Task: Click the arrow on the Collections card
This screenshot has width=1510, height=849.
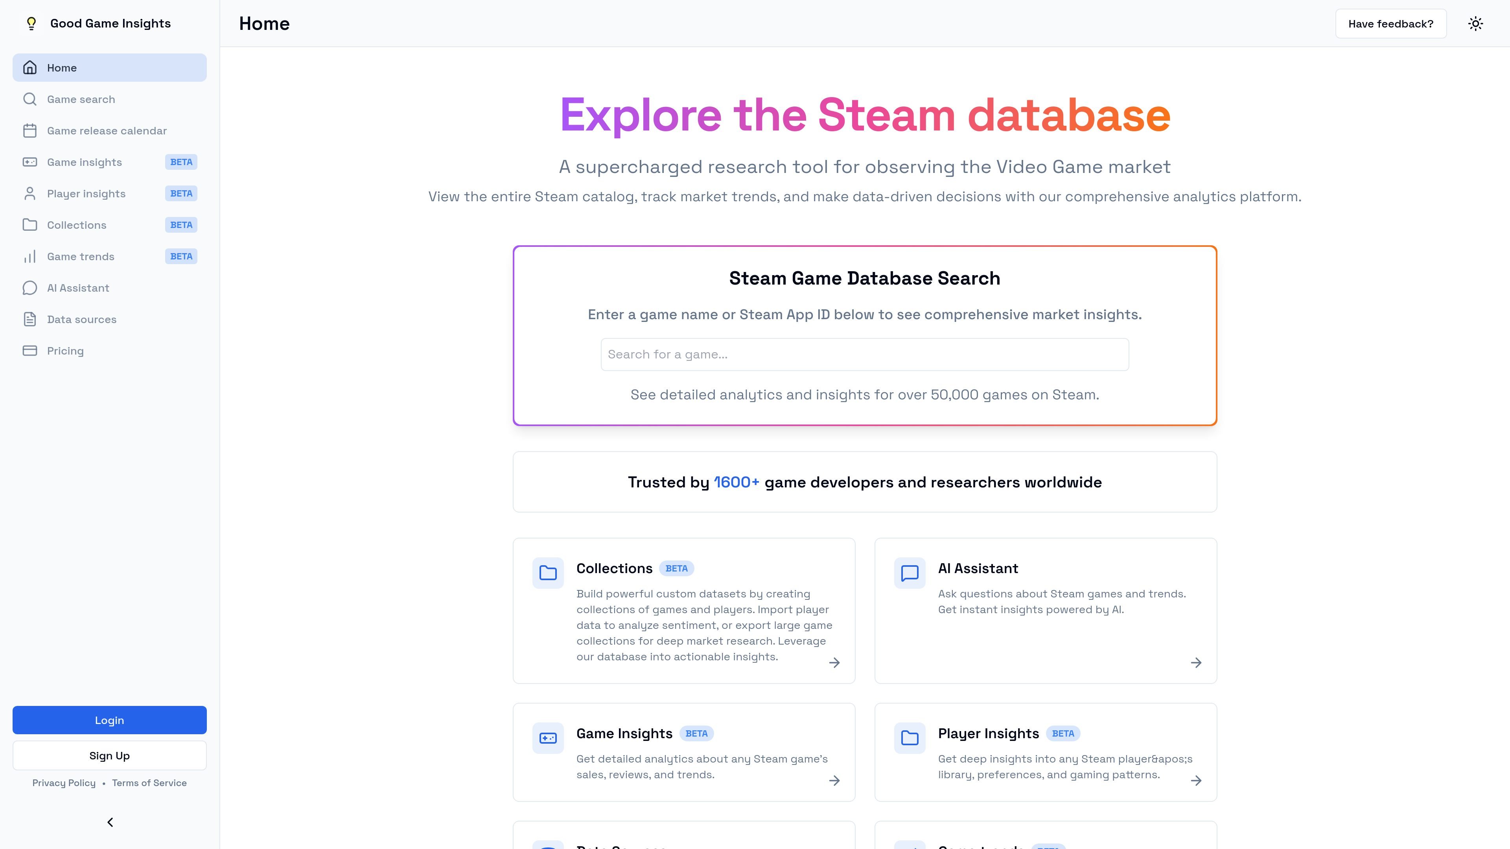Action: point(835,663)
